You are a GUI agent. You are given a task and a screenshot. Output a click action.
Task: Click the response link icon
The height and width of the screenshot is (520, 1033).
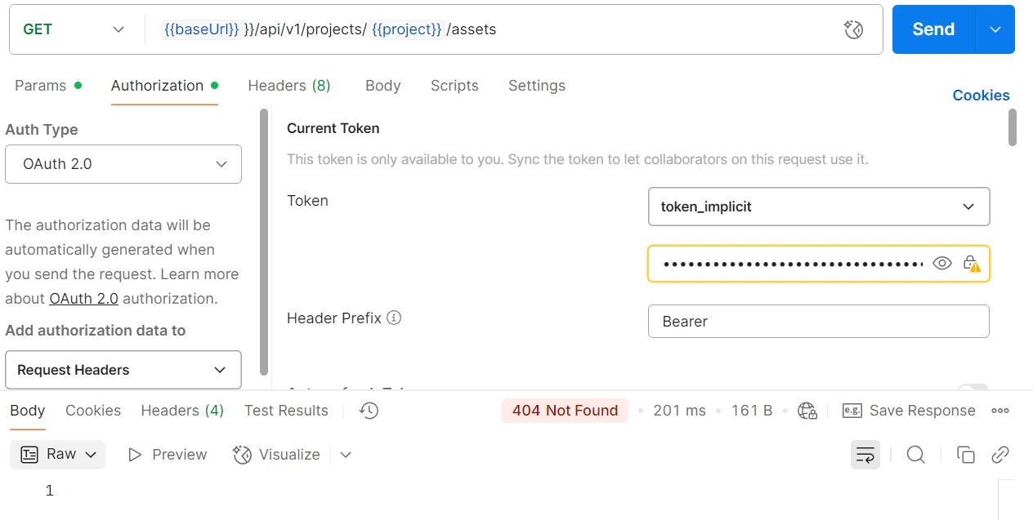(1000, 455)
